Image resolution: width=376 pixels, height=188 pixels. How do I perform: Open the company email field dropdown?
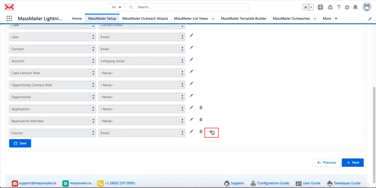click(x=142, y=61)
